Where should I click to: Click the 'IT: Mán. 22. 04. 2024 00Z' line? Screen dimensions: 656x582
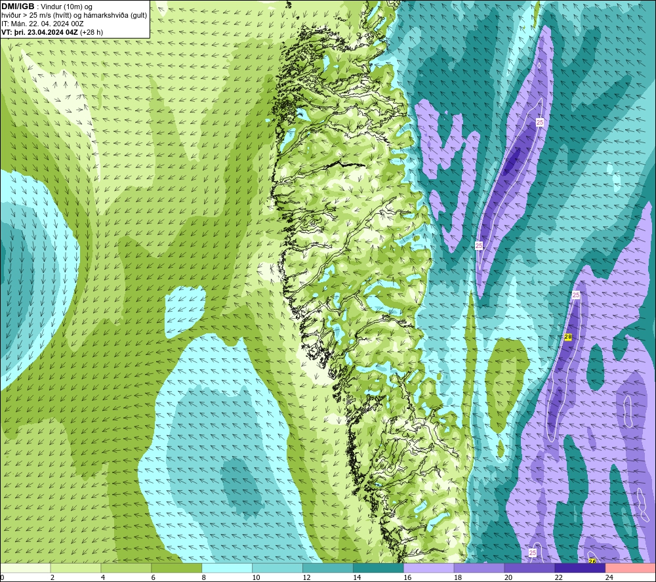pos(42,24)
